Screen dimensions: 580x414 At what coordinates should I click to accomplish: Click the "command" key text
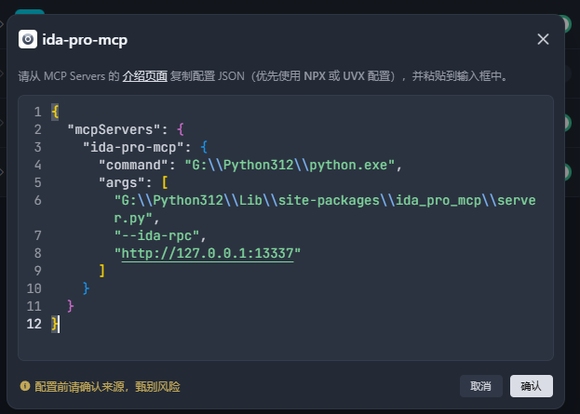(133, 166)
